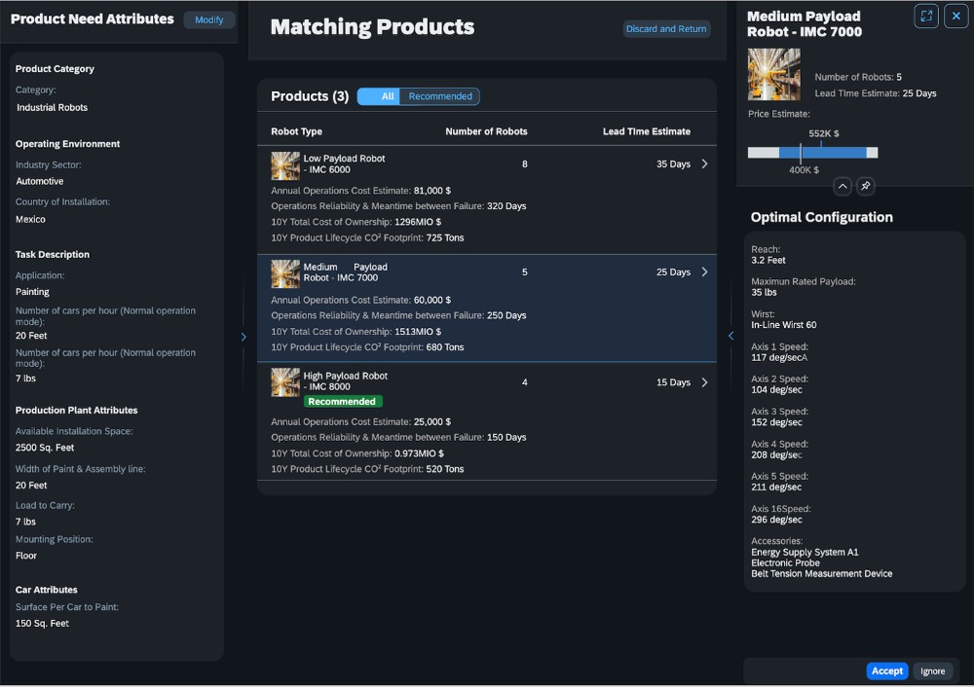Click the robot image in the IMC 7000 header
Image resolution: width=974 pixels, height=687 pixels.
[773, 74]
